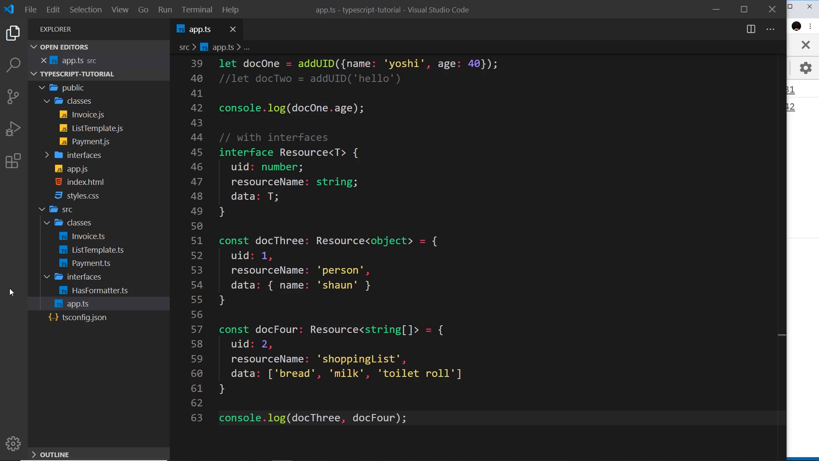Collapse src classes folder
This screenshot has width=819, height=461.
[47, 223]
